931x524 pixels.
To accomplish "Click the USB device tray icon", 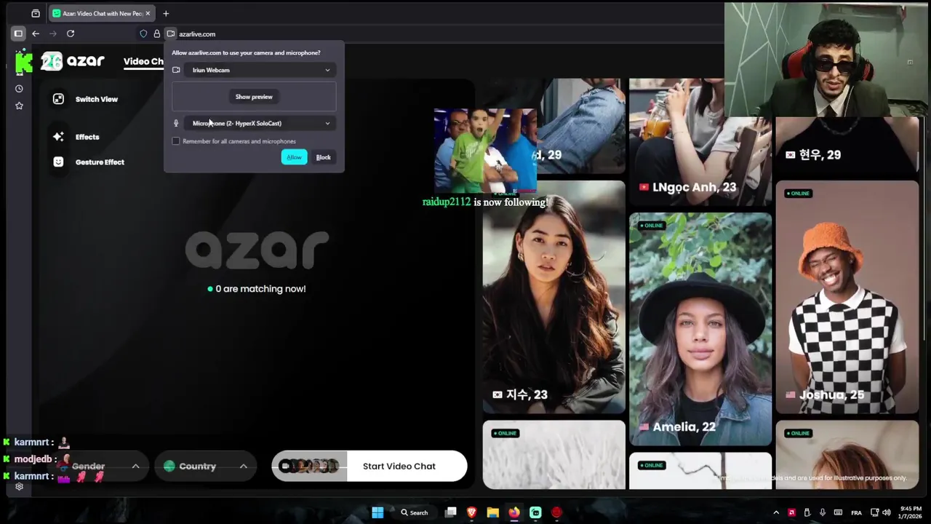I will coord(807,512).
